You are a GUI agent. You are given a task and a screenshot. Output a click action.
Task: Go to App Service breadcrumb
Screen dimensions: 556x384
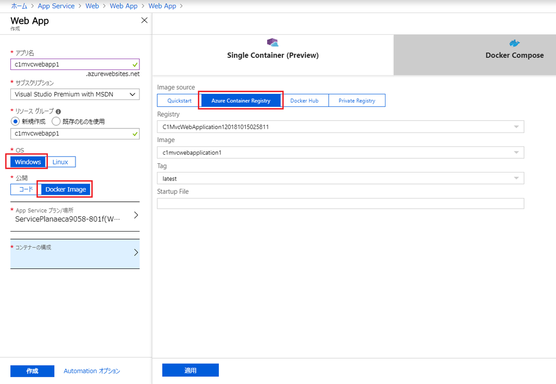56,6
